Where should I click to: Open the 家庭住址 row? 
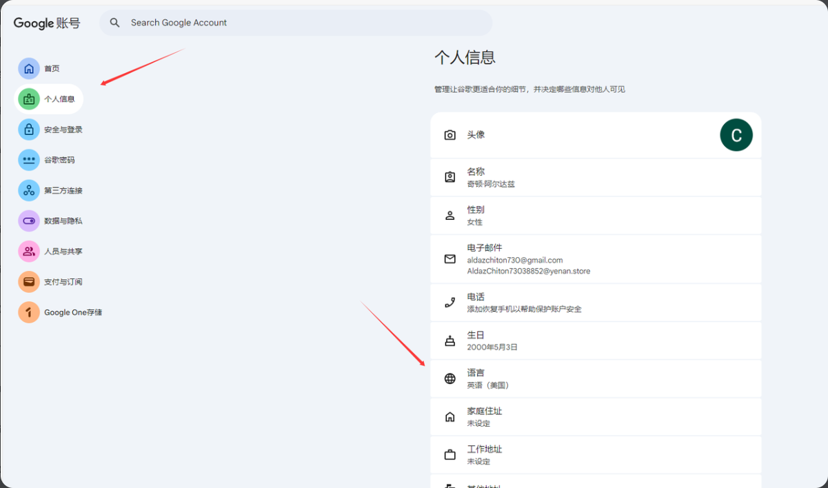pyautogui.click(x=596, y=416)
